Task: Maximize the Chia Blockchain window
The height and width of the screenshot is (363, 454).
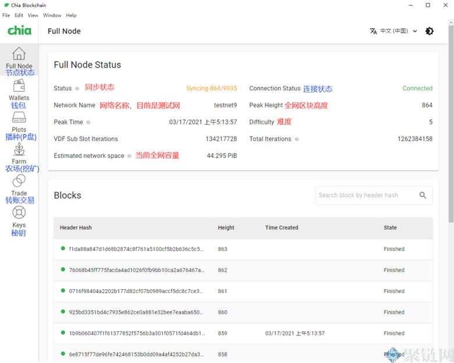Action: [x=428, y=5]
